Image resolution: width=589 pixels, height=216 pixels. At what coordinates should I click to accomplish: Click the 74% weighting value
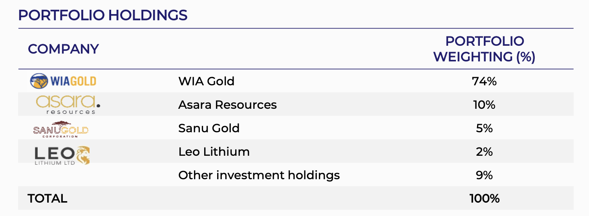tap(484, 81)
